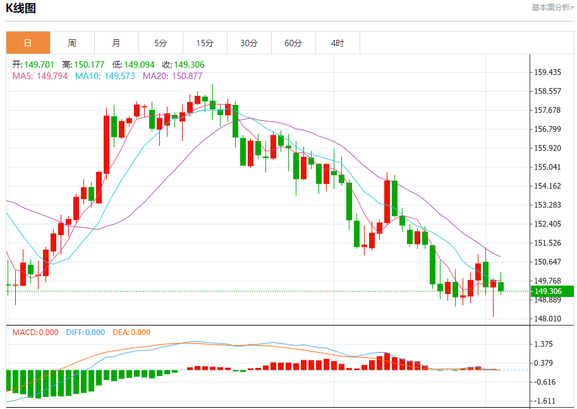Click the 低: 149.094 low value

click(133, 64)
